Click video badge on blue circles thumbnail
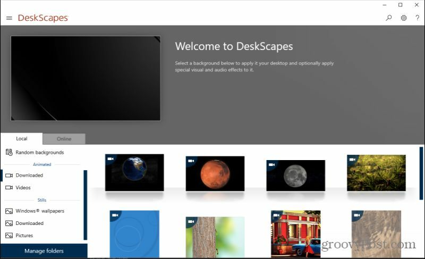 tap(115, 215)
